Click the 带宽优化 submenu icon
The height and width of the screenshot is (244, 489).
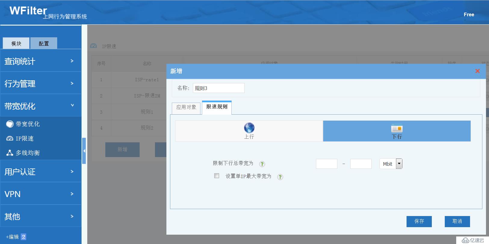point(10,124)
